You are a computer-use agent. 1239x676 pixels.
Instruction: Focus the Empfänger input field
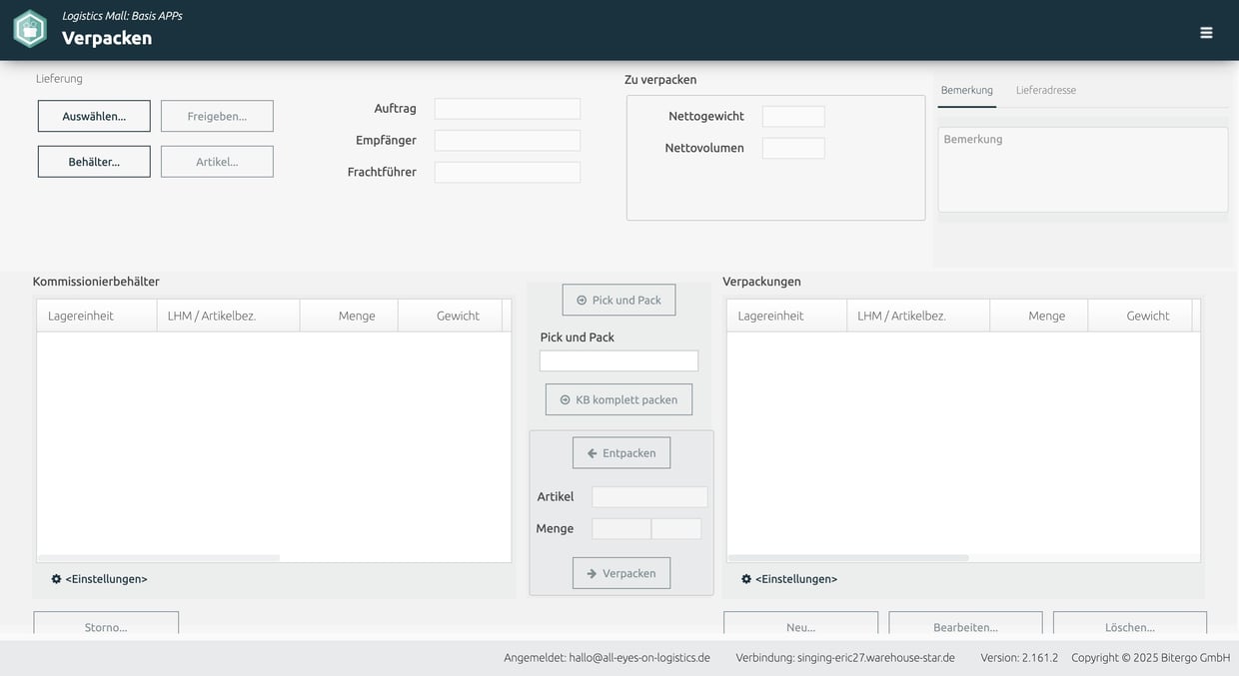[x=508, y=141]
